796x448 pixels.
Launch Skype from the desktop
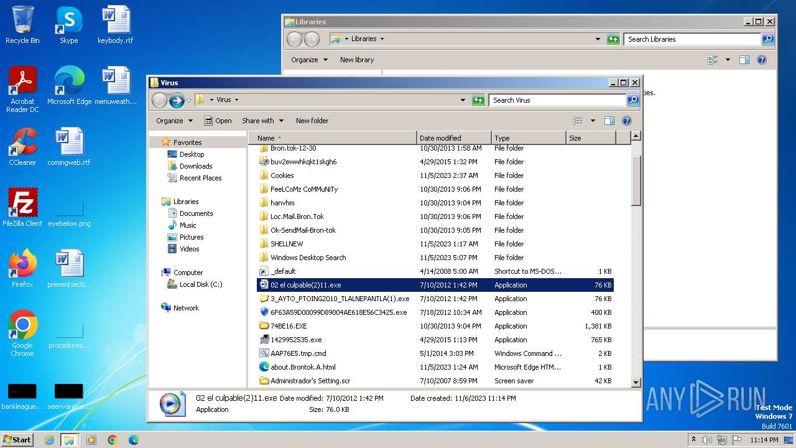click(68, 25)
